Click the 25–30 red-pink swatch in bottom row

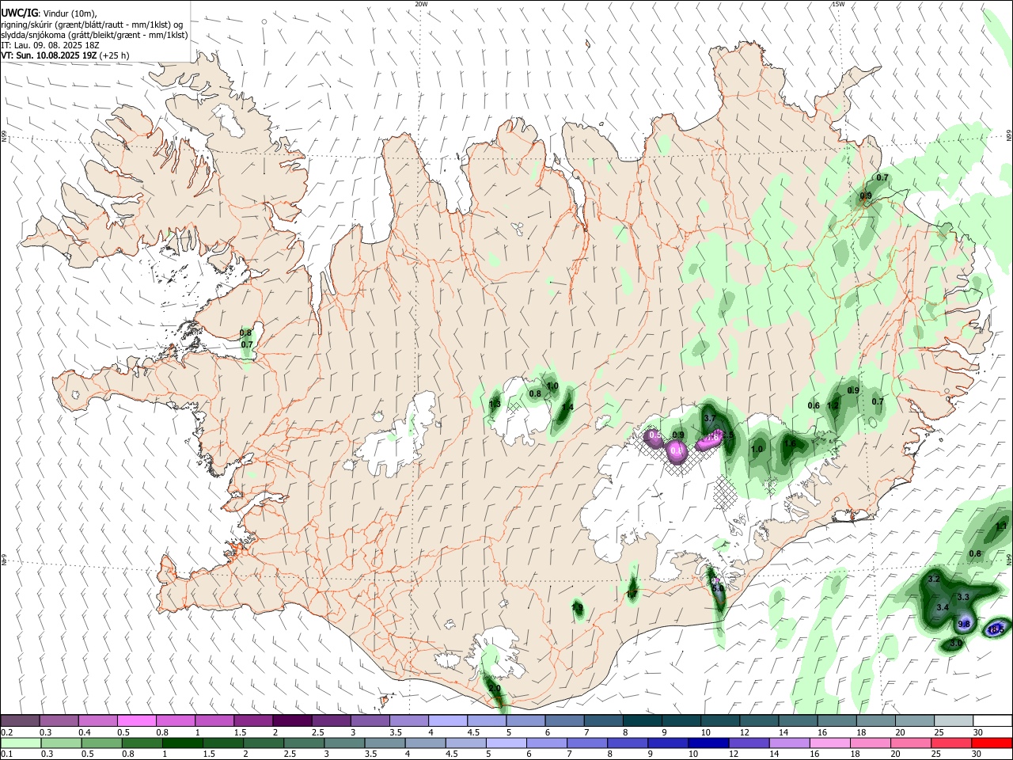pyautogui.click(x=953, y=743)
